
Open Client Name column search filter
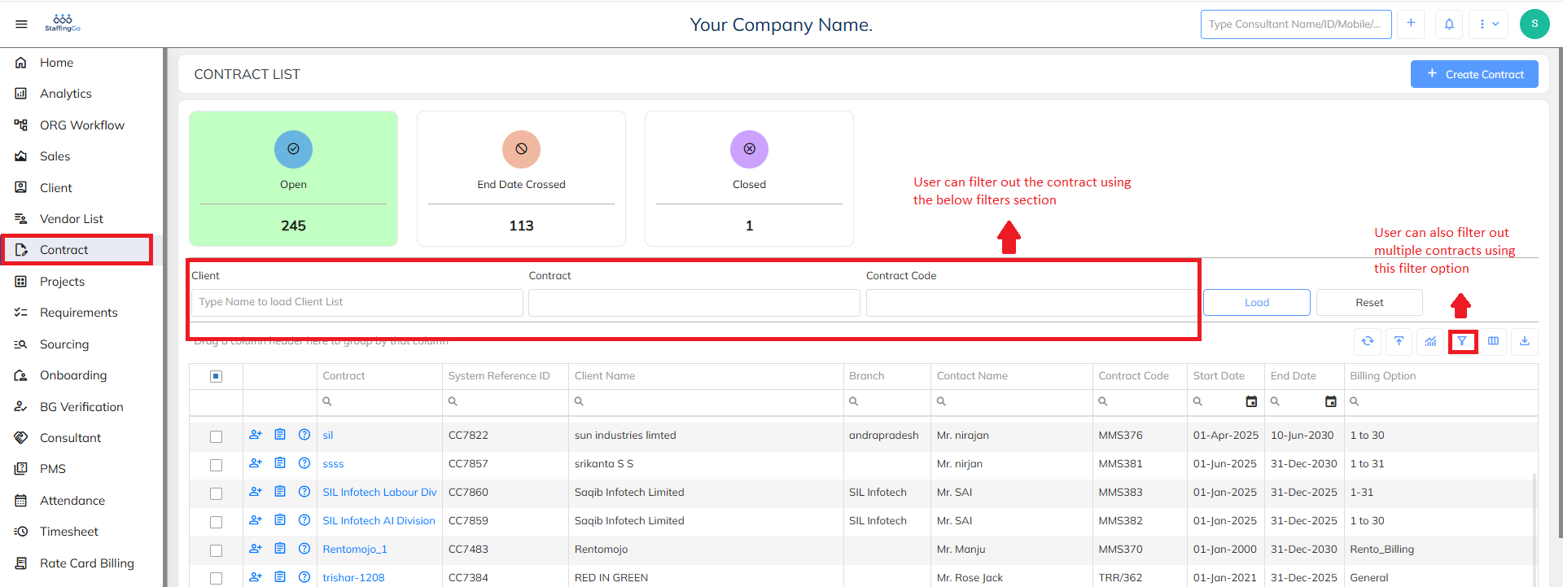point(579,401)
